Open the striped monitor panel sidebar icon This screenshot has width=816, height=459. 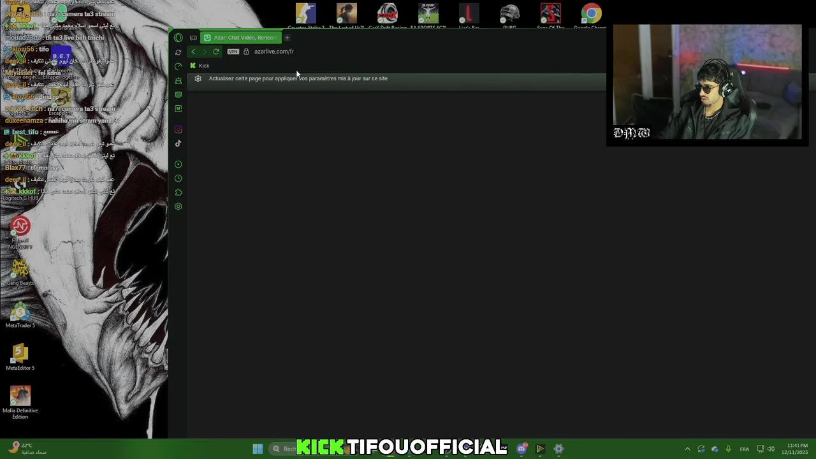coord(178,94)
